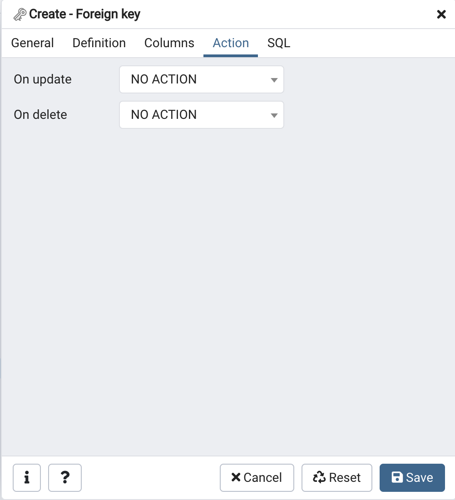Image resolution: width=455 pixels, height=500 pixels.
Task: Expand the On update dropdown arrow
Action: 274,80
